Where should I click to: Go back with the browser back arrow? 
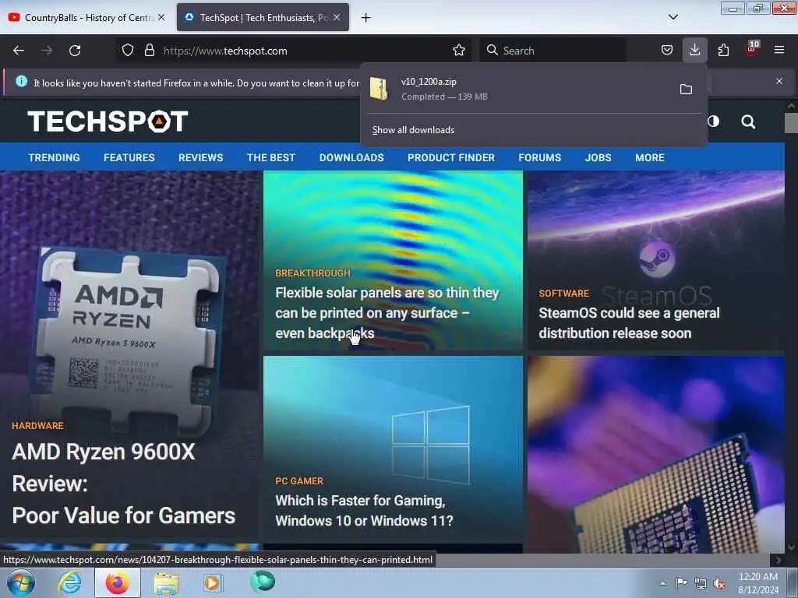coord(19,51)
